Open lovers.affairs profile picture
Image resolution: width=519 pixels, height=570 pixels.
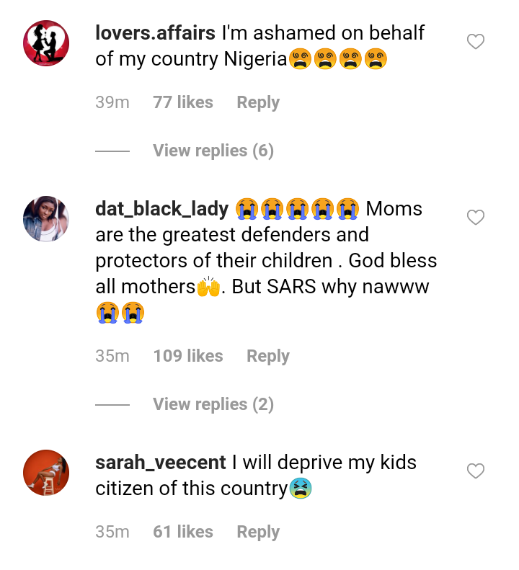(x=46, y=43)
